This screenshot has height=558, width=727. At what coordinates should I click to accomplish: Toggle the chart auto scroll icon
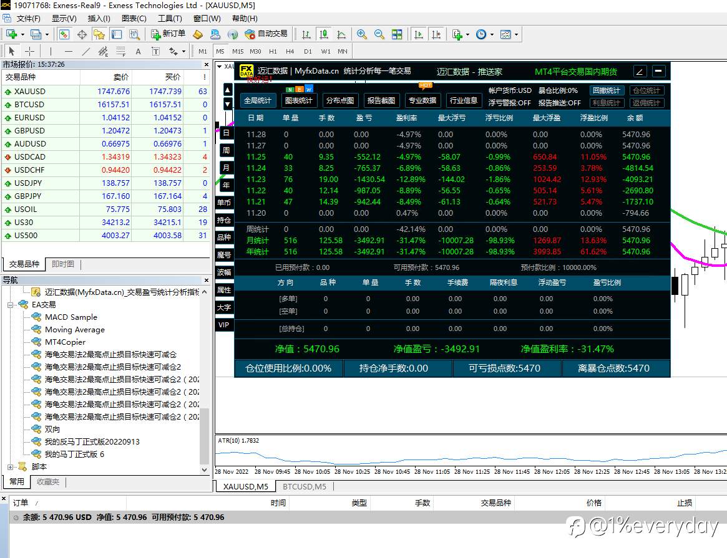419,34
